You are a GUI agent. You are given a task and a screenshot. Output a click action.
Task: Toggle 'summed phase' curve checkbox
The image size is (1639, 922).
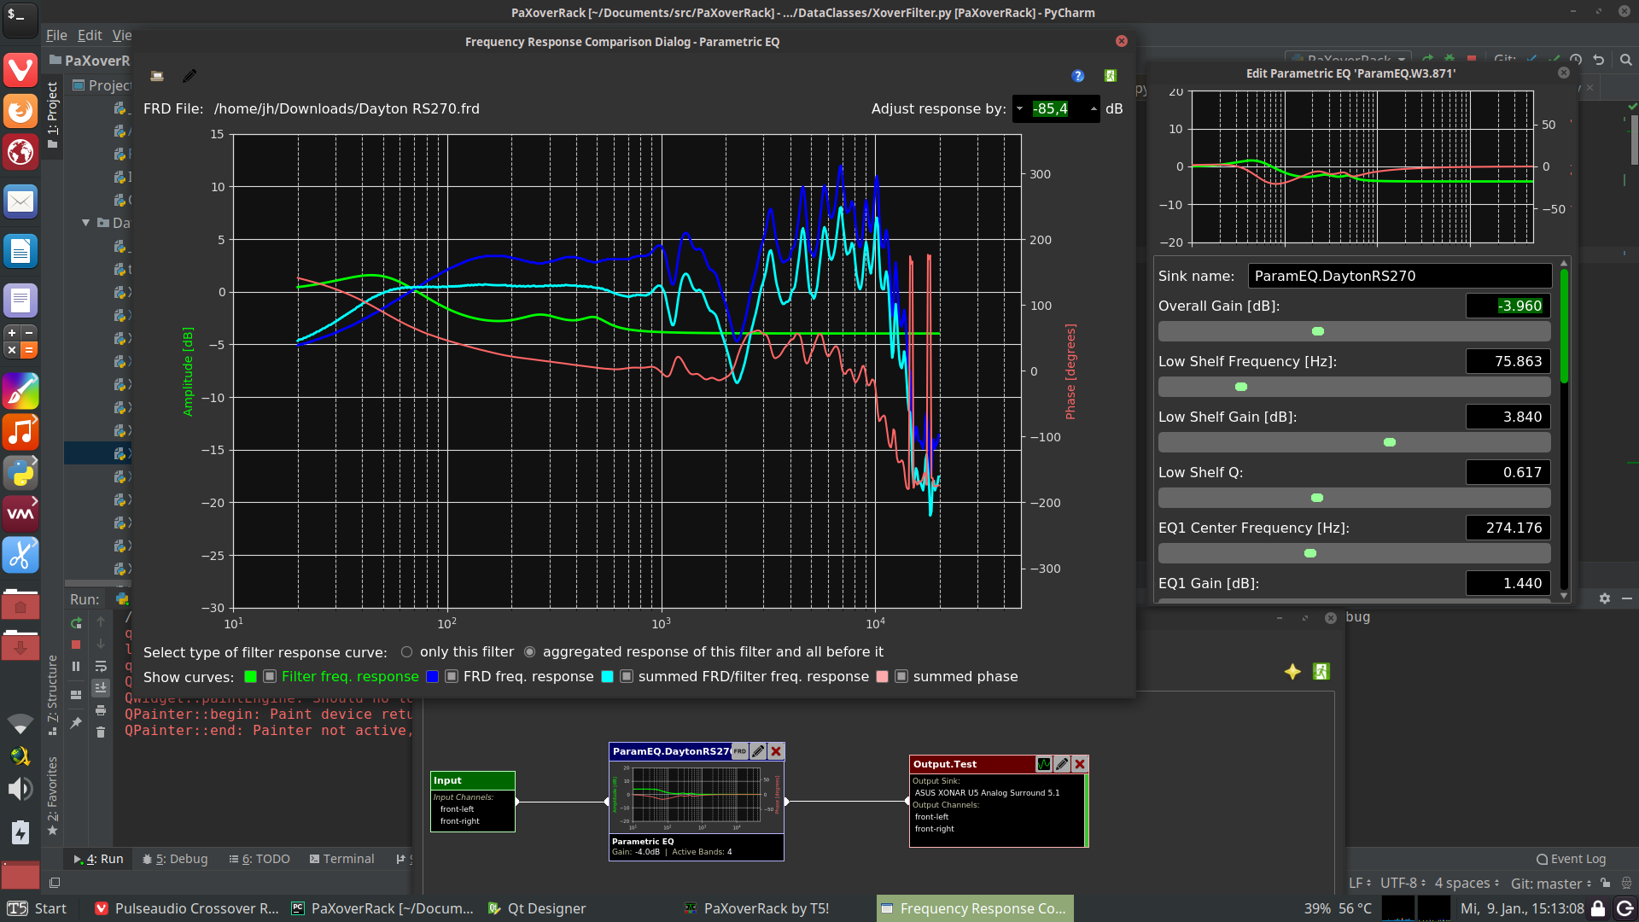(901, 676)
